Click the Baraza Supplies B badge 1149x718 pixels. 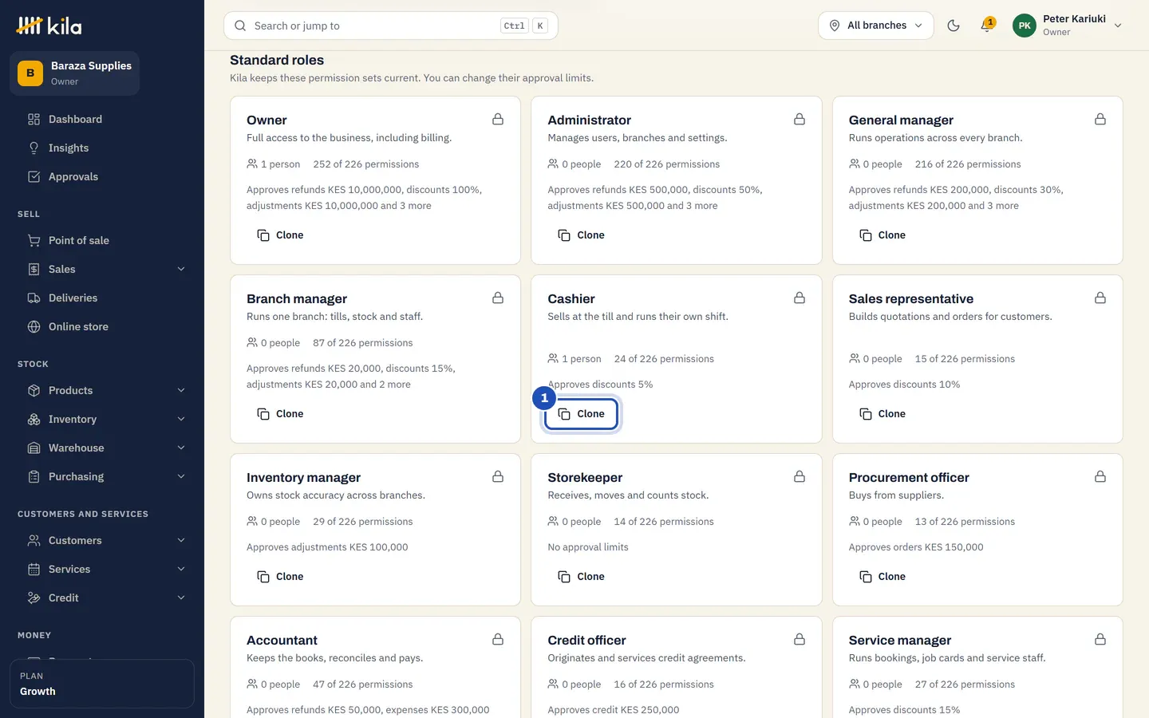pyautogui.click(x=30, y=73)
